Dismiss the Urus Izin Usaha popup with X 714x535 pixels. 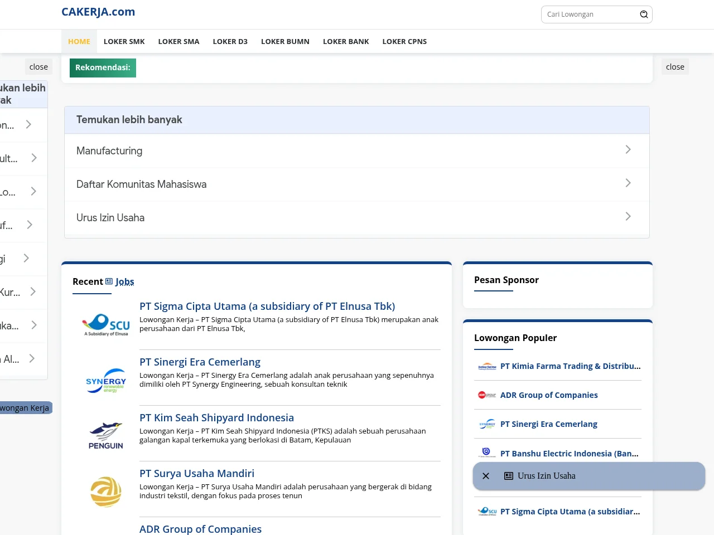coord(486,476)
